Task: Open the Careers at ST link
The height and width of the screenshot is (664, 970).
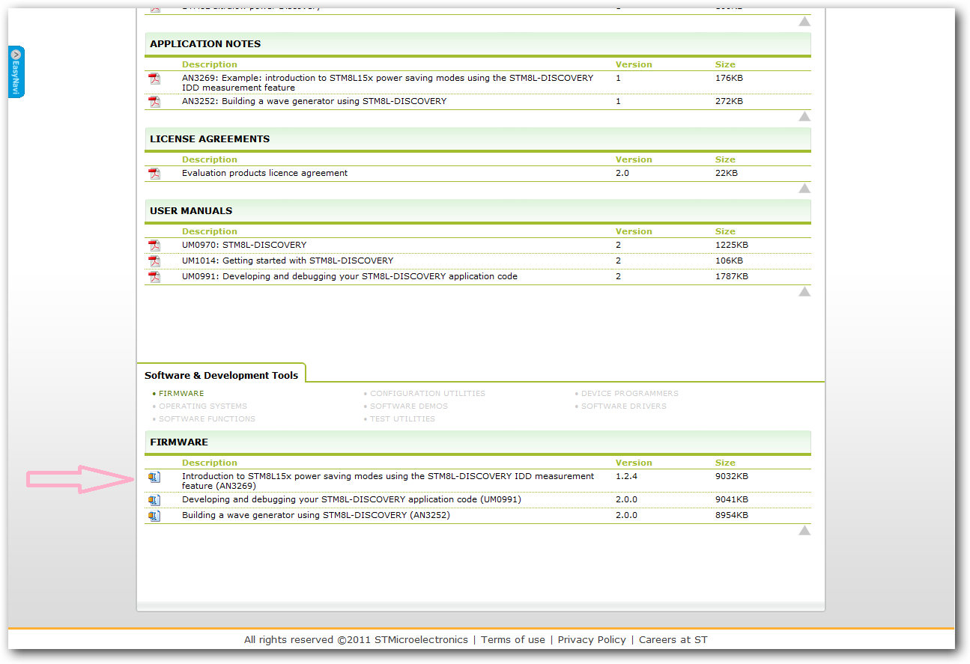Action: pos(673,639)
